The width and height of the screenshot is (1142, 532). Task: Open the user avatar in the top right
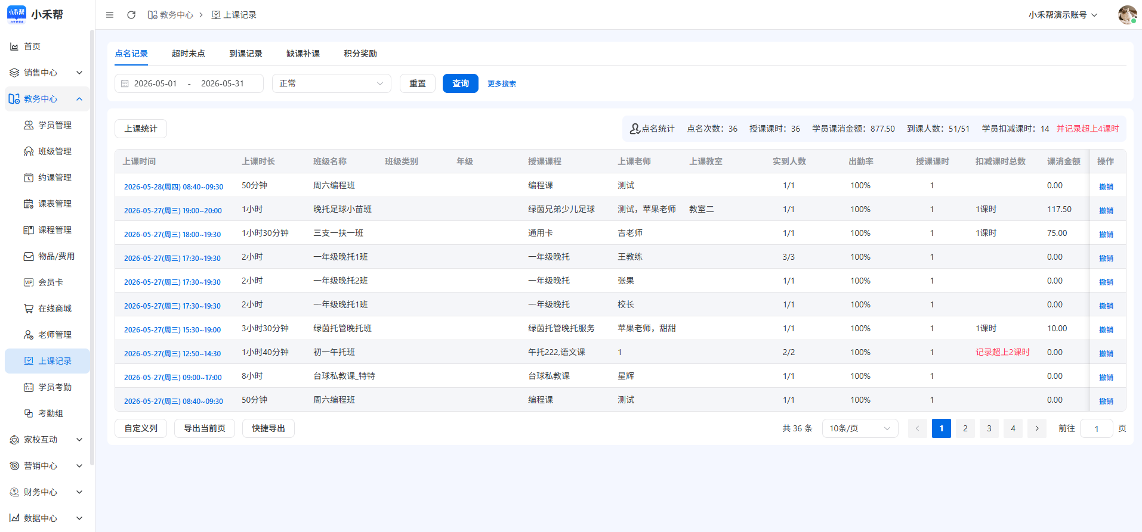[1127, 15]
